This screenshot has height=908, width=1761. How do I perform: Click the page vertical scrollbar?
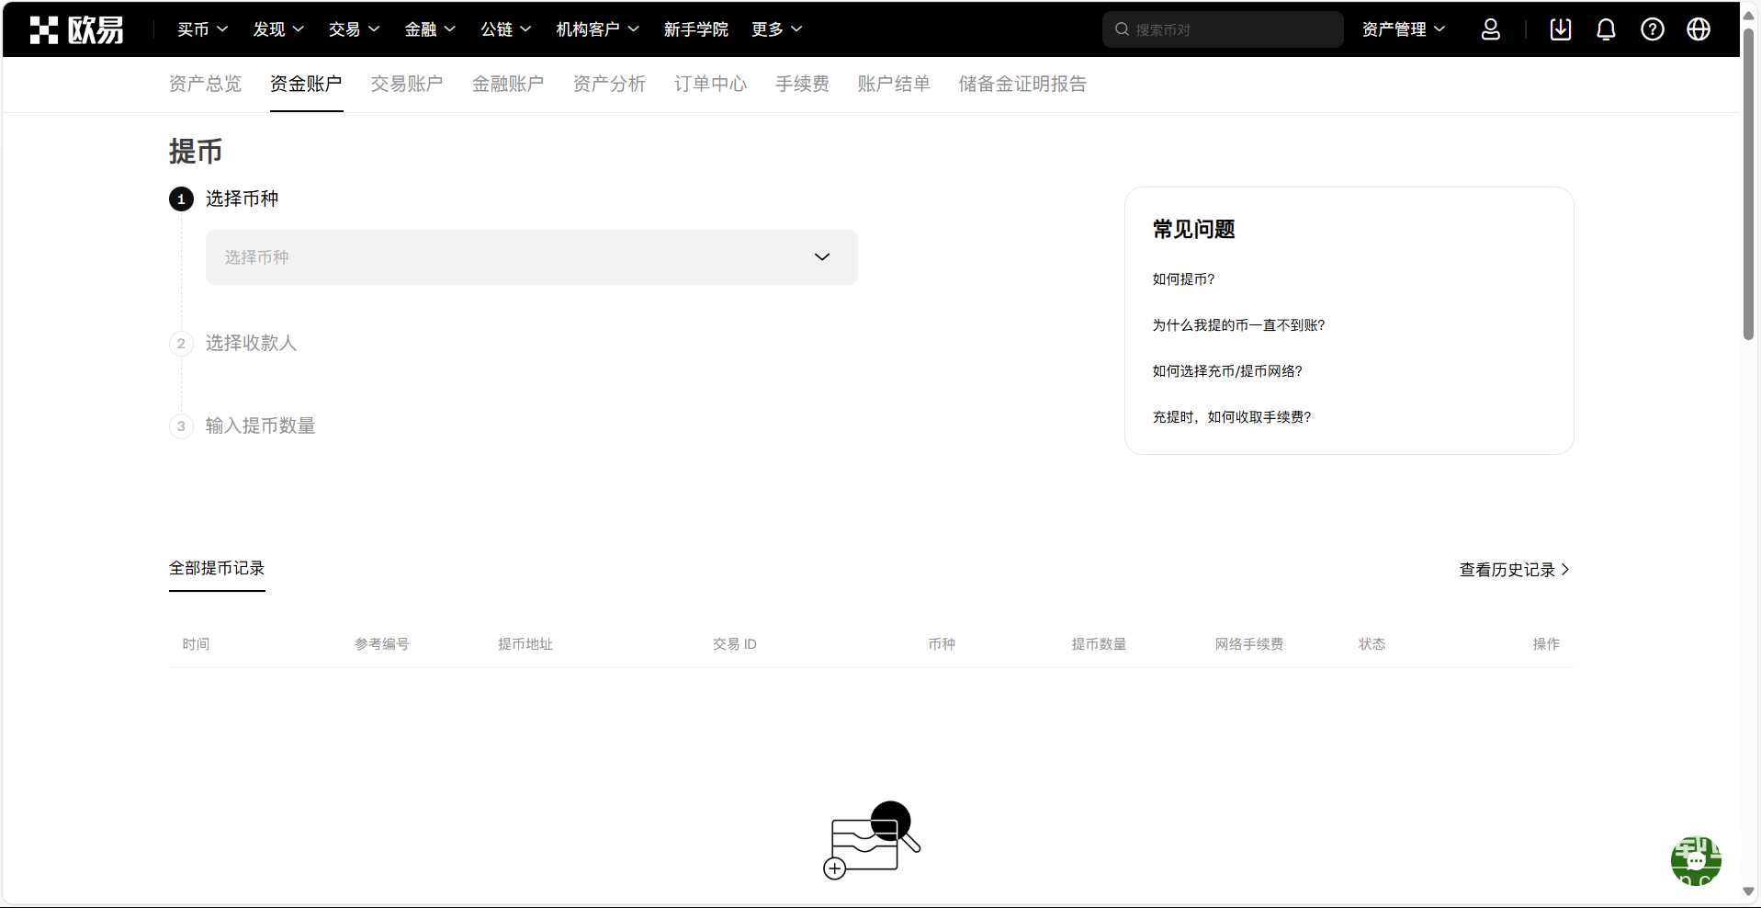(1748, 184)
